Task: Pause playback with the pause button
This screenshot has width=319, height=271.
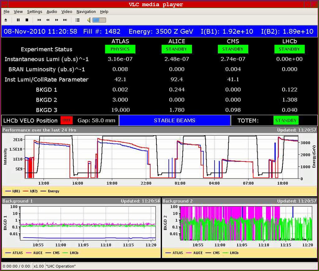Action: pos(18,20)
